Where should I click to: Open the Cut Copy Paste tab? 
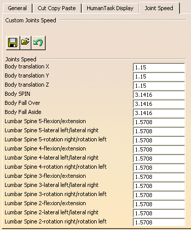[x=57, y=8]
